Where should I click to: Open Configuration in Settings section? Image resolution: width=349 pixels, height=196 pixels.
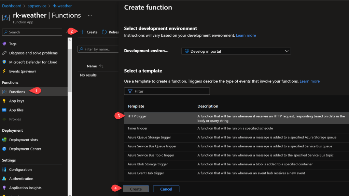pos(20,169)
